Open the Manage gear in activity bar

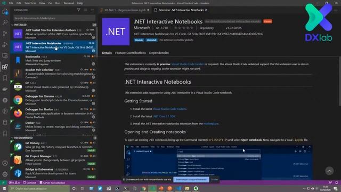coord(5,174)
